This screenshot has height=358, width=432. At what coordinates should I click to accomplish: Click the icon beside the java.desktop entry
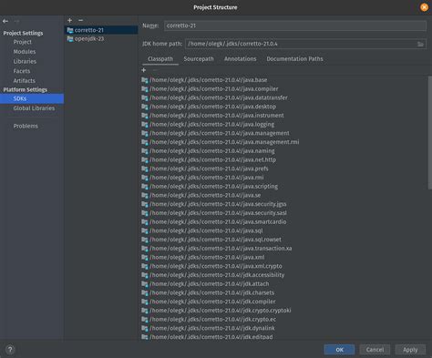[x=145, y=107]
